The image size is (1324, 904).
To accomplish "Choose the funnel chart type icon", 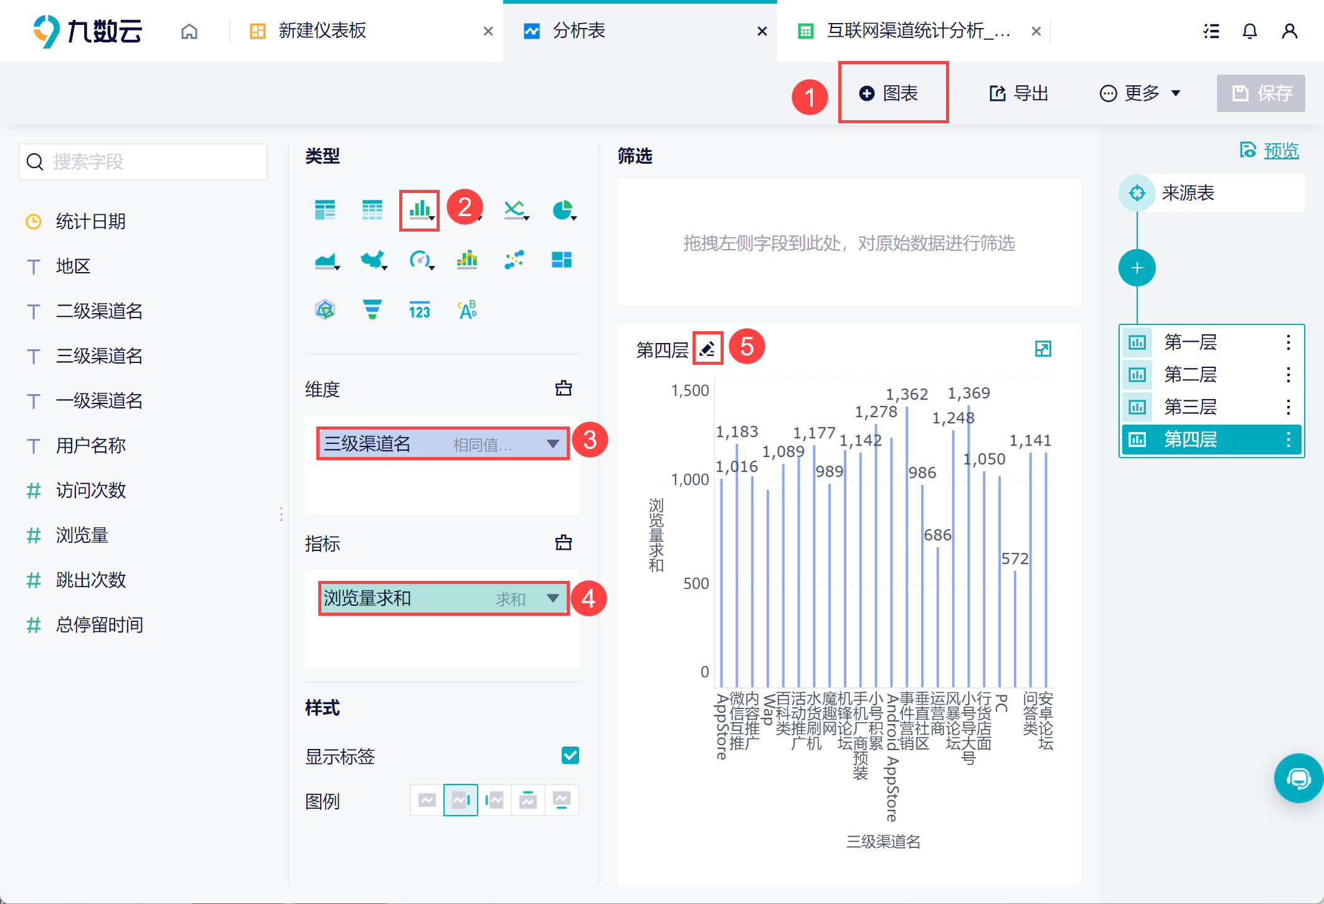I will (x=372, y=309).
